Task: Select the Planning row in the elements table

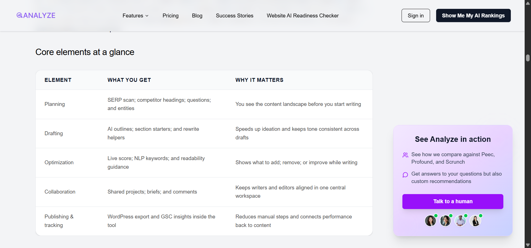Action: 54,104
